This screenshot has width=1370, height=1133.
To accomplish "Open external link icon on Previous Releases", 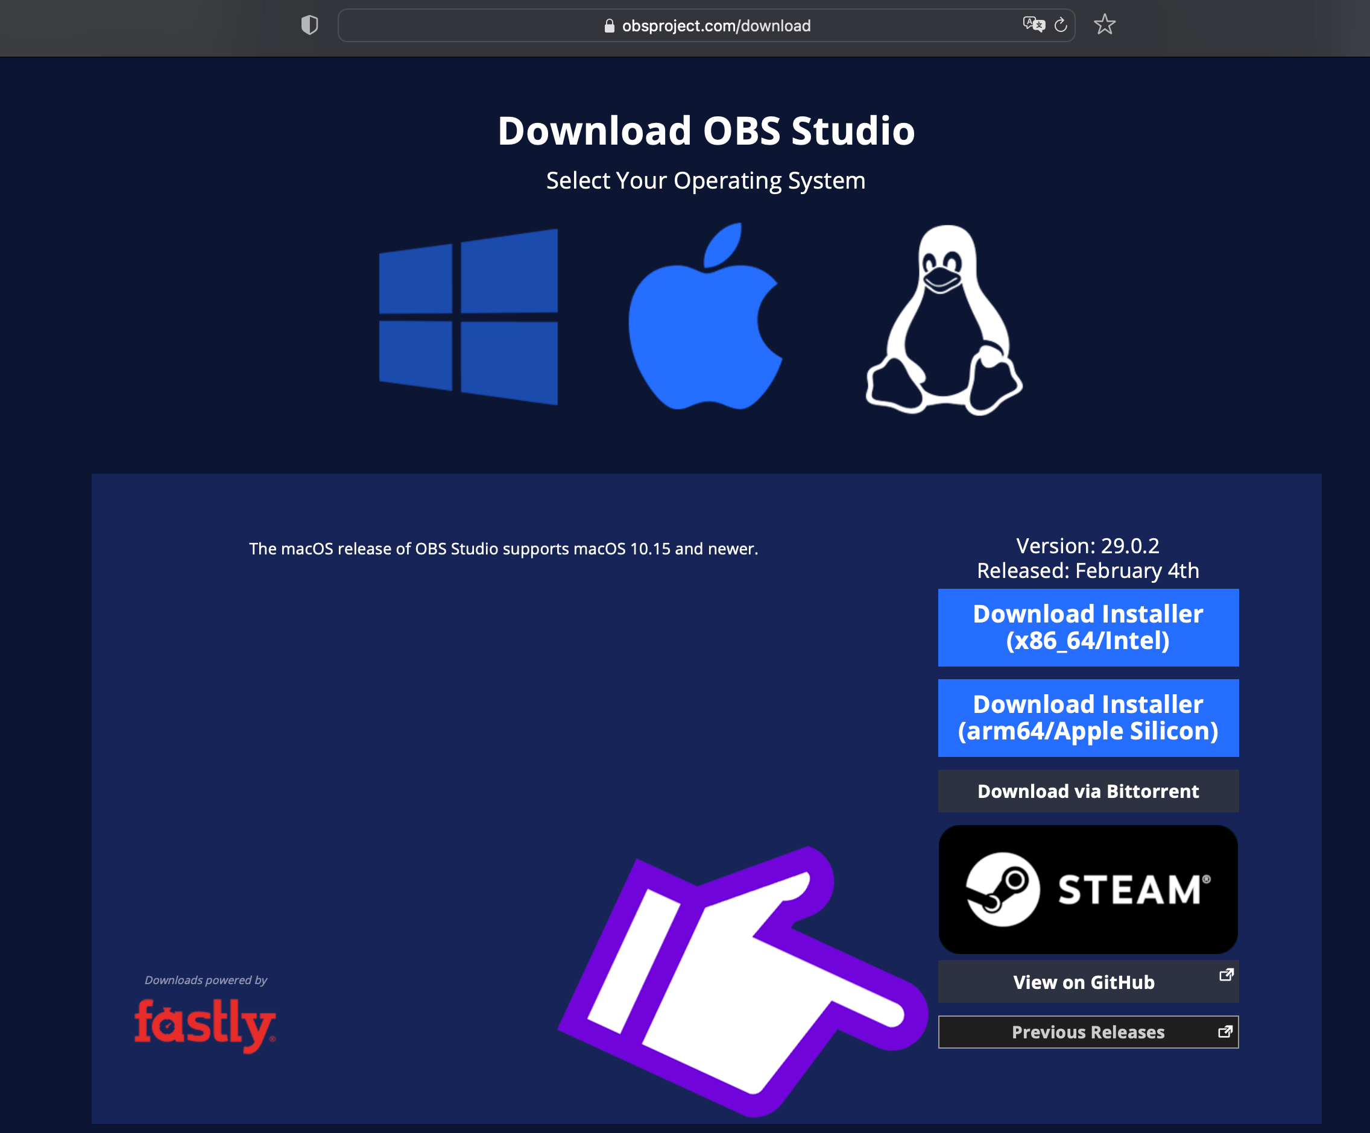I will (1226, 1031).
